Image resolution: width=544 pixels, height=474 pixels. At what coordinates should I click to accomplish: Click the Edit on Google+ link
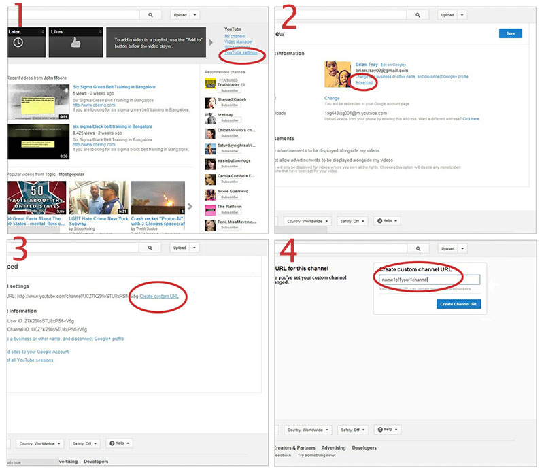coord(393,65)
